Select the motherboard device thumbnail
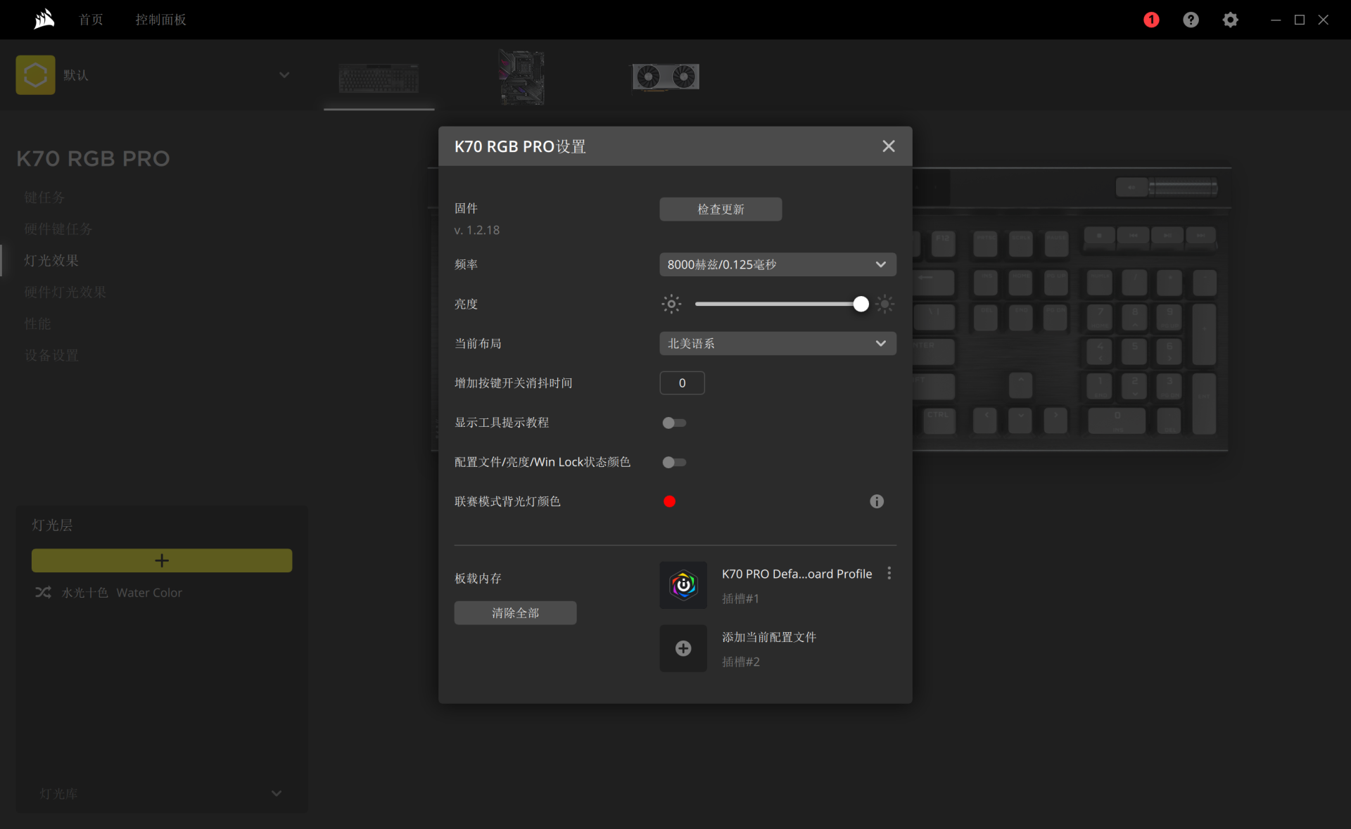 (521, 77)
